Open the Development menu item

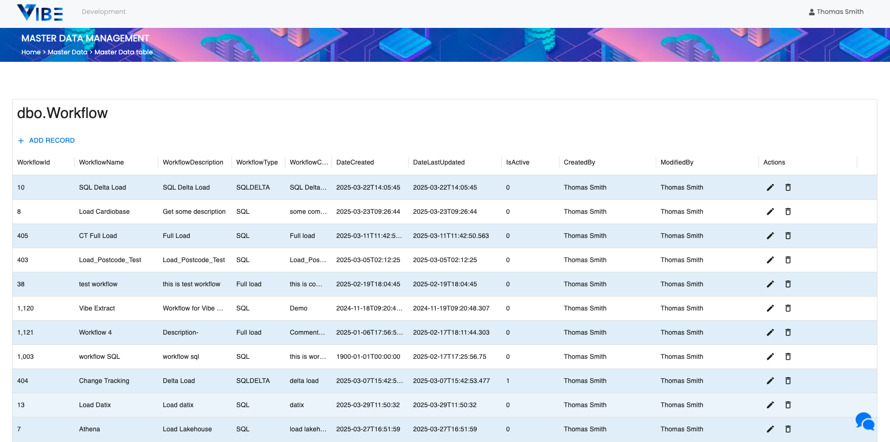pos(103,12)
